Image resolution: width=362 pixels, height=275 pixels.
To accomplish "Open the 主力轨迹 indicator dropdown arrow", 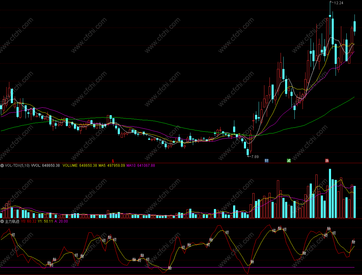I will (2, 221).
